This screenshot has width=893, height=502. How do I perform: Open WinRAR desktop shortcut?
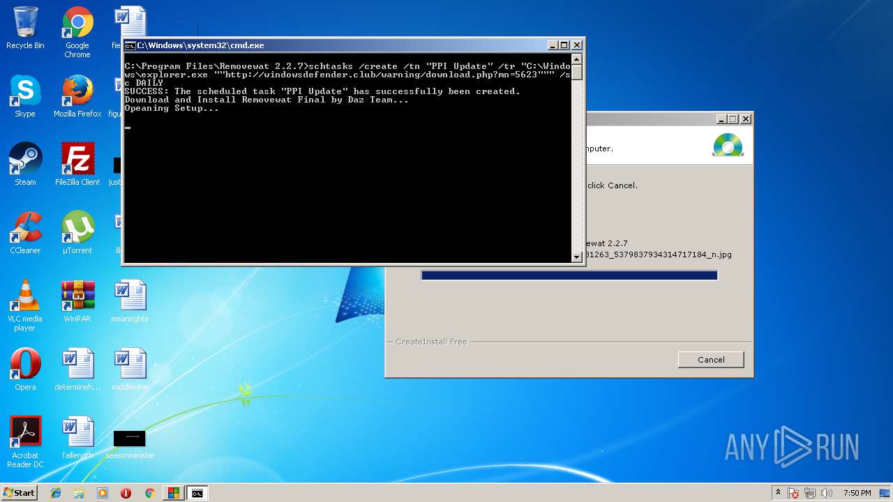point(77,301)
